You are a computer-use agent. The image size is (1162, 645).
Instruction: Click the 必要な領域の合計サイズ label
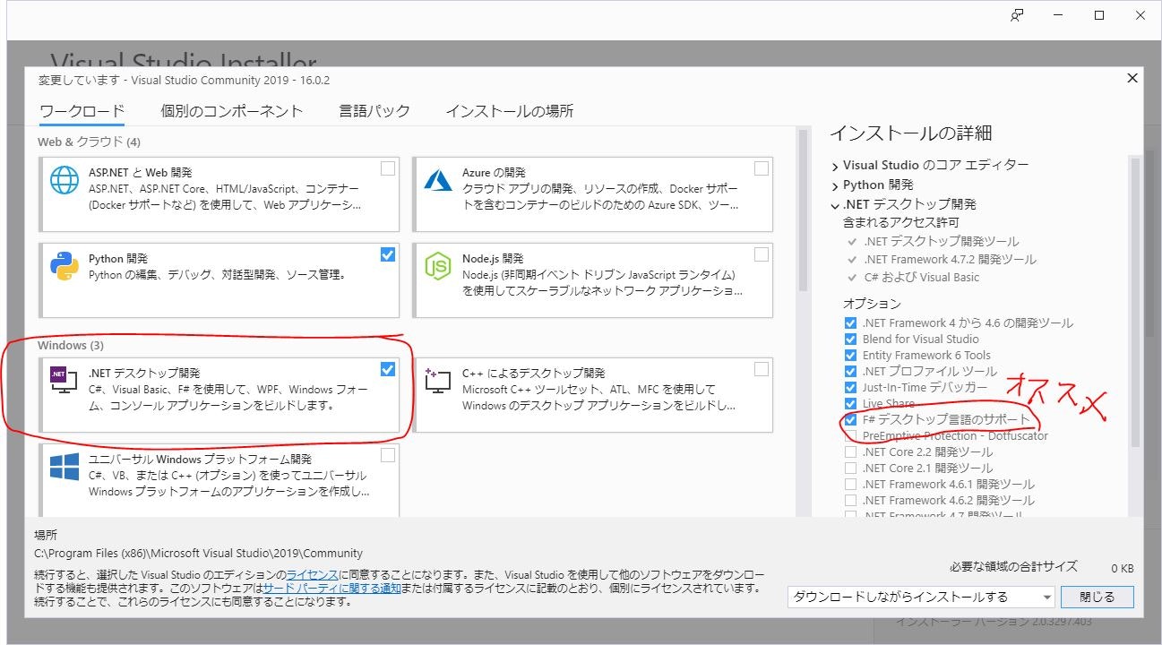[1014, 567]
